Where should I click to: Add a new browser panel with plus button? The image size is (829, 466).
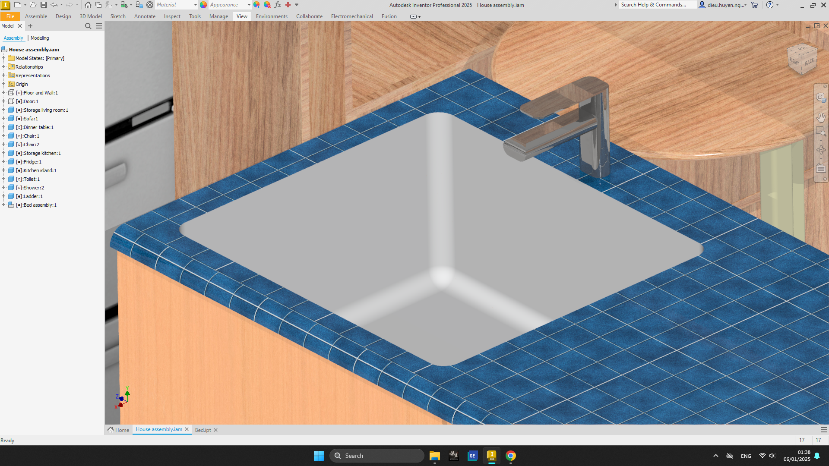30,26
